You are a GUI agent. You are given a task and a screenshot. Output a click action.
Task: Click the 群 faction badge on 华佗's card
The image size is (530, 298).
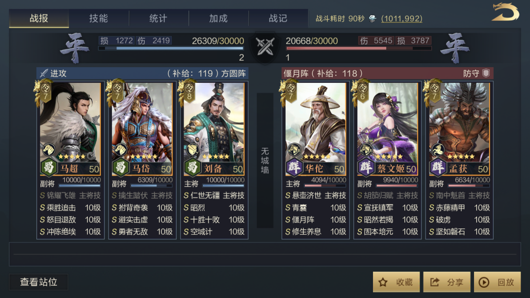point(294,167)
